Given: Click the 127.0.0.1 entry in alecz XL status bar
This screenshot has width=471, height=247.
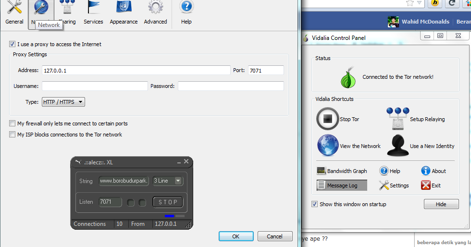Looking at the screenshot, I should 166,224.
